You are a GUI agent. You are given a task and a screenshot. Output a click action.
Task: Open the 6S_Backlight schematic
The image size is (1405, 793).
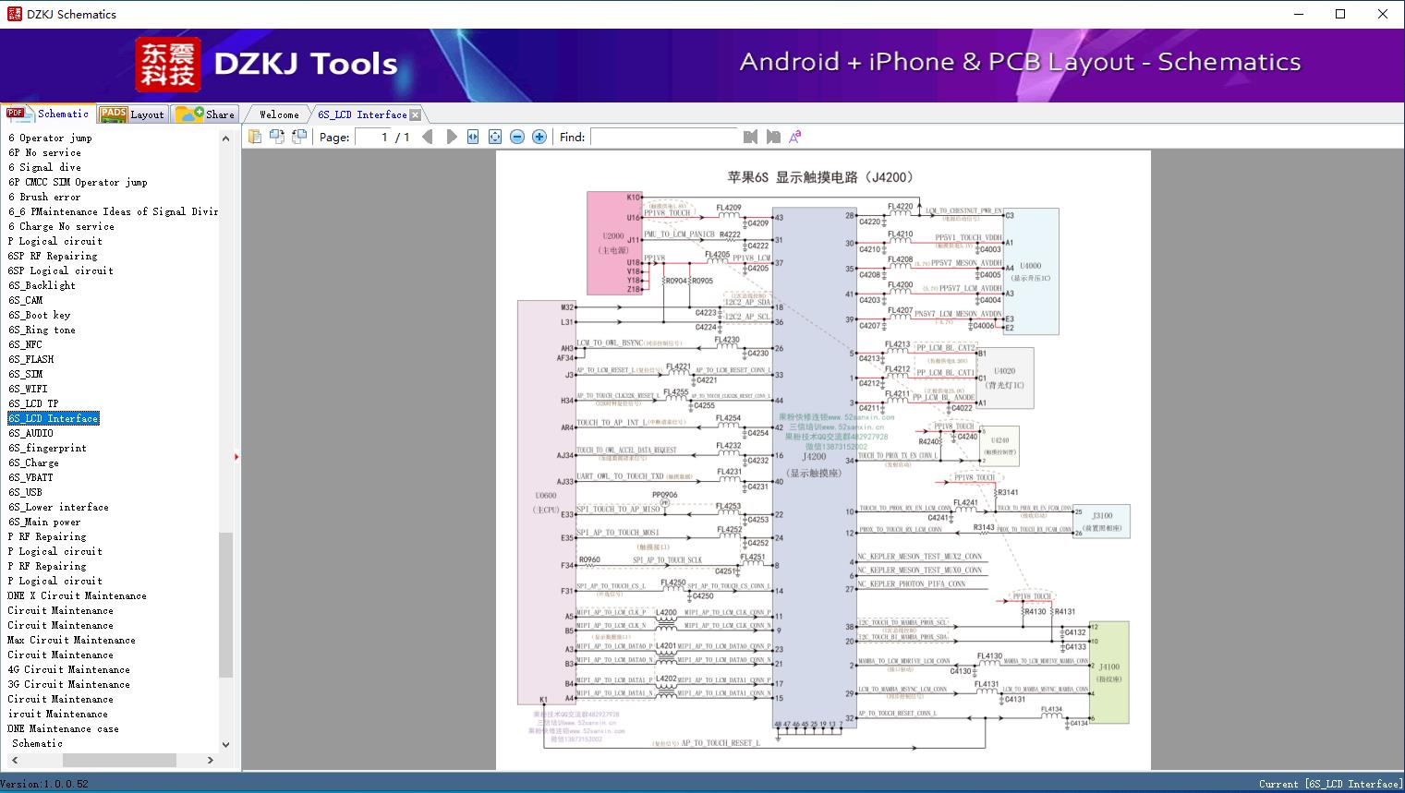click(42, 285)
